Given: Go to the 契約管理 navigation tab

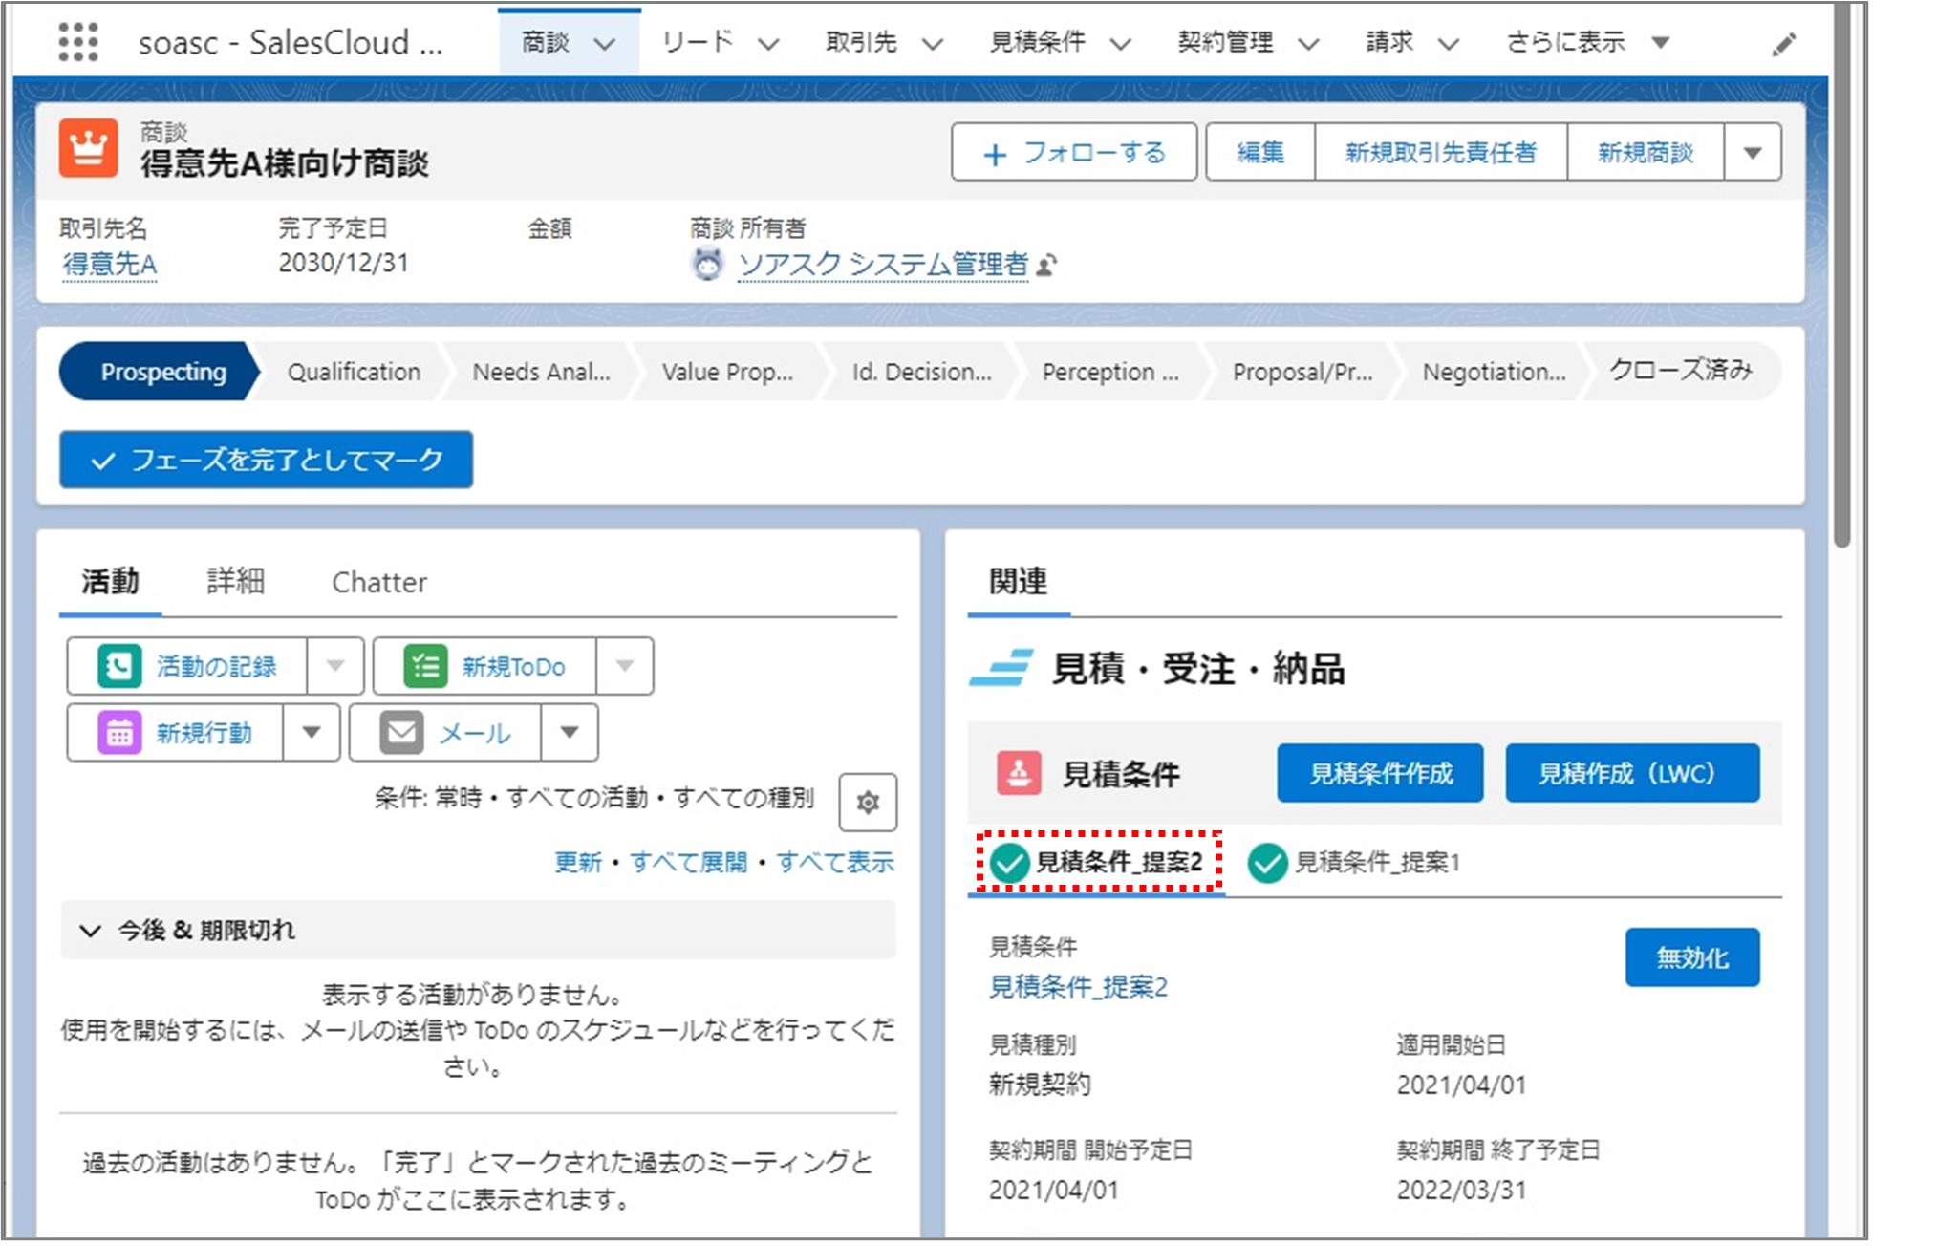Looking at the screenshot, I should [1225, 42].
